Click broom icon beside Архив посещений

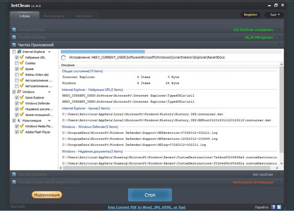coord(22,114)
